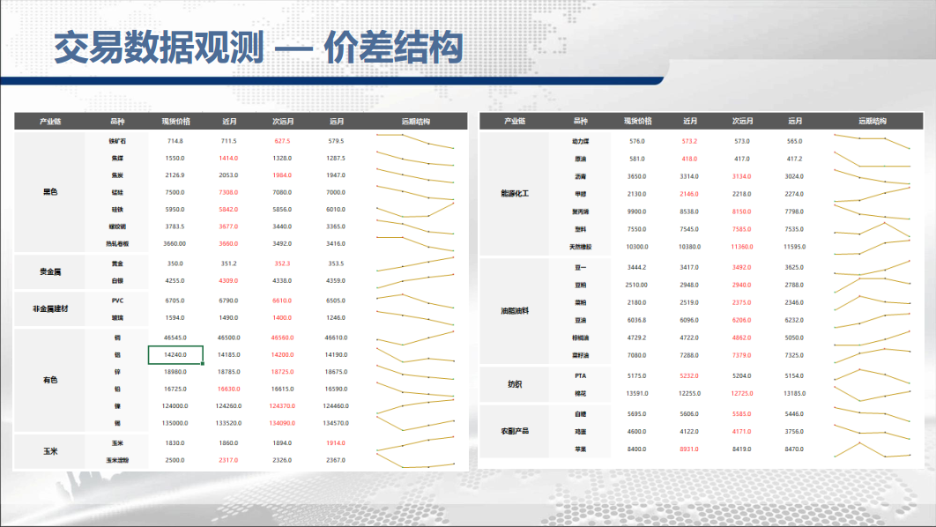Select the 有色 category cell
Image resolution: width=936 pixels, height=527 pixels.
[x=50, y=380]
